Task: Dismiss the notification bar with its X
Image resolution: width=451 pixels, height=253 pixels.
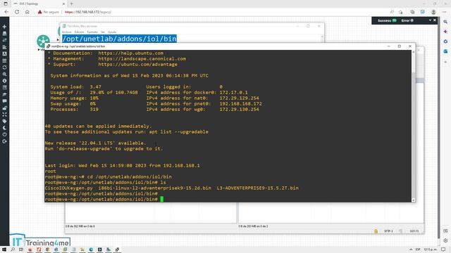Action: point(435,20)
